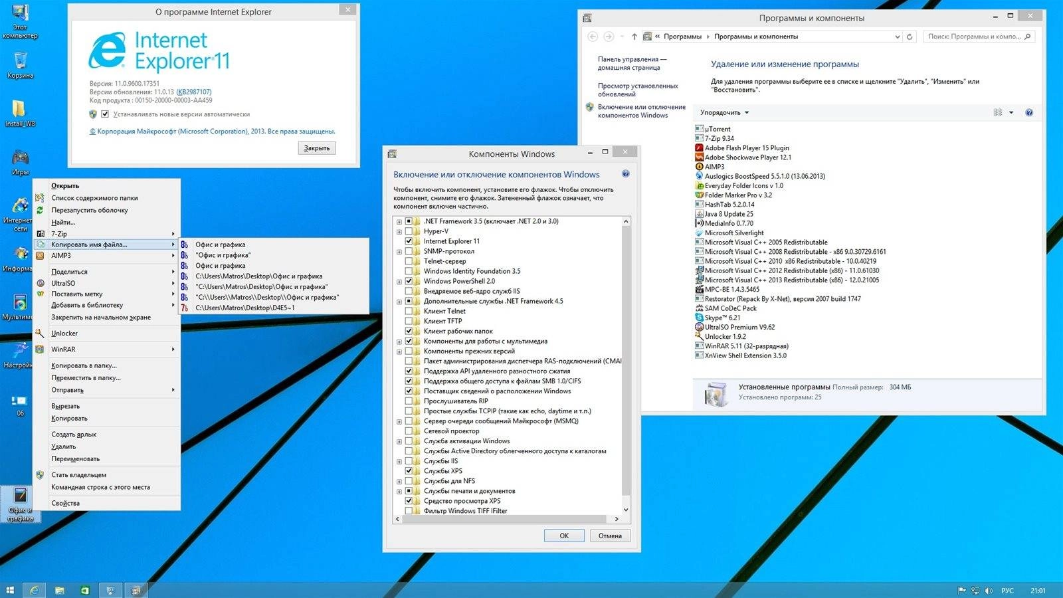This screenshot has height=598, width=1063.
Task: Click the up-arrow navigation button
Action: pyautogui.click(x=634, y=37)
